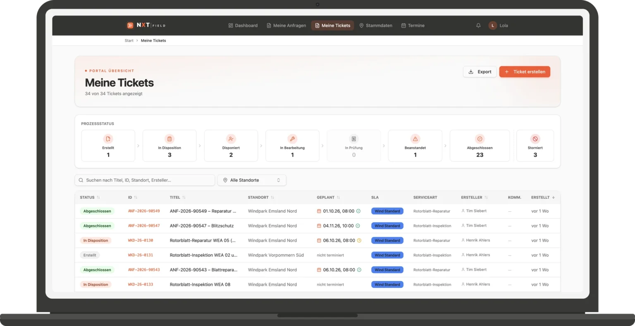Click the Wind Standard badge for WKD-26-0133
The height and width of the screenshot is (326, 635).
click(387, 285)
